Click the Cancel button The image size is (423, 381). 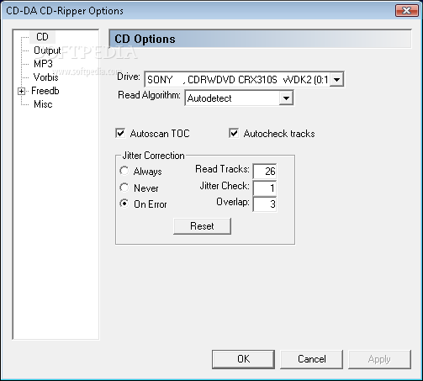pos(311,359)
